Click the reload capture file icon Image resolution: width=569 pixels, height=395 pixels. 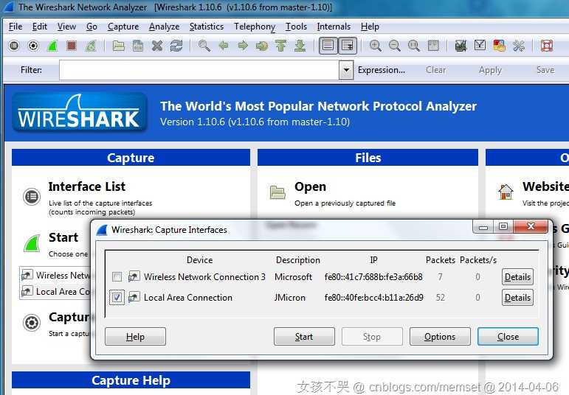tap(176, 46)
